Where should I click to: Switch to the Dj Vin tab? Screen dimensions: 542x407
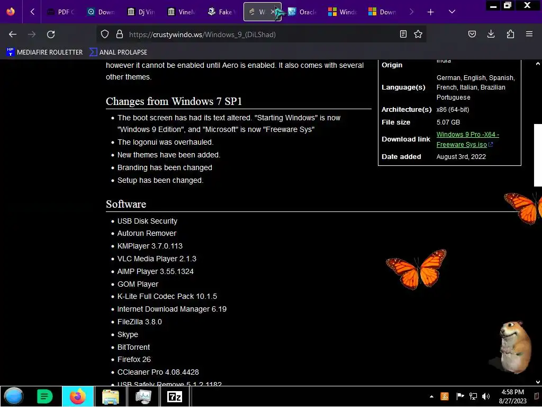[x=141, y=12]
